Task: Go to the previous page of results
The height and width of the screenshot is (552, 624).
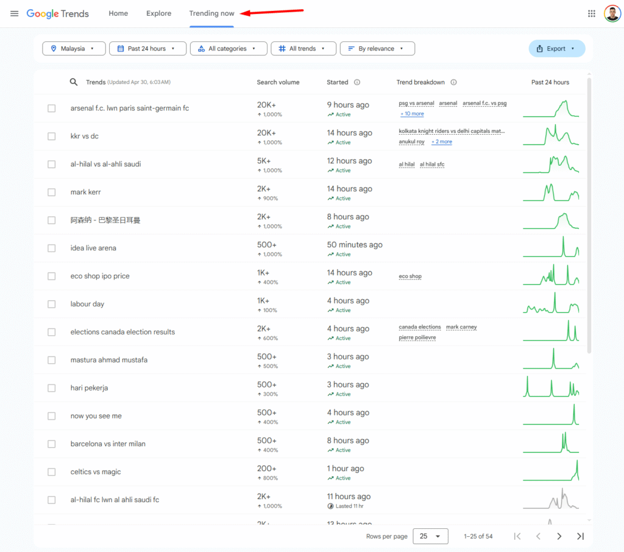Action: point(538,536)
